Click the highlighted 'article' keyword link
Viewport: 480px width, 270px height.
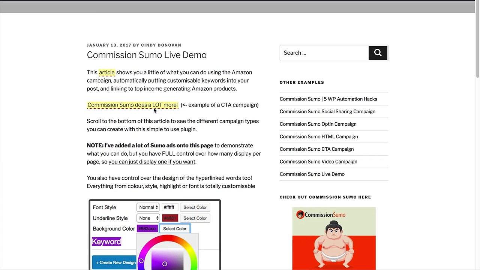coord(107,72)
